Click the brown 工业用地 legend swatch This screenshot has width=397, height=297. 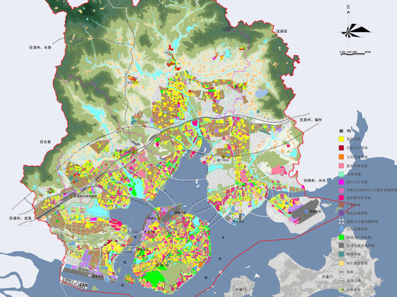click(x=341, y=205)
